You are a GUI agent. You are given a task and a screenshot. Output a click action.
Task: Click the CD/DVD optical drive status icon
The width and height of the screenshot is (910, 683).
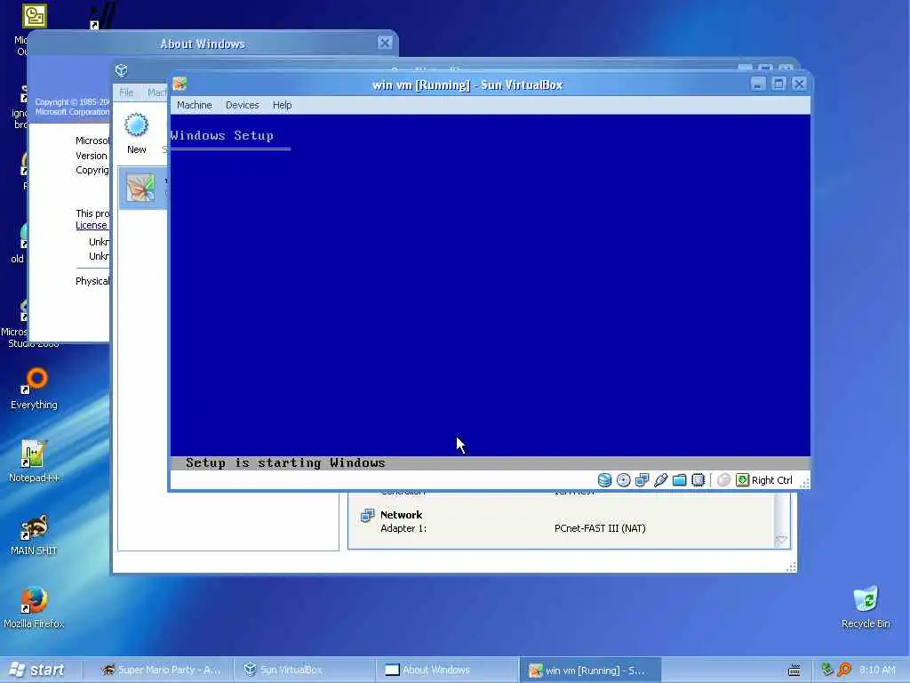[x=623, y=479]
